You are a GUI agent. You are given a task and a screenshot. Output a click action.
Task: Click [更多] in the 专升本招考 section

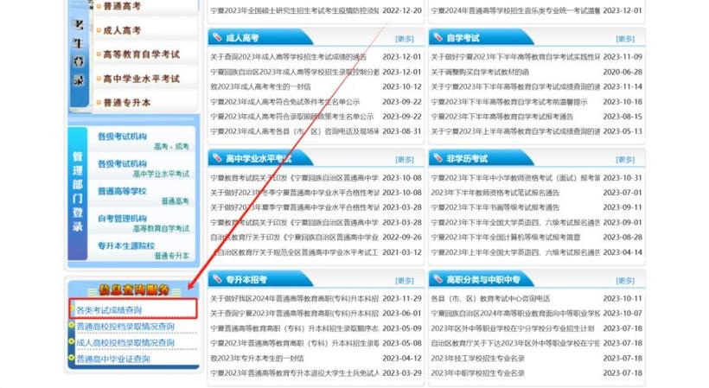coord(405,281)
